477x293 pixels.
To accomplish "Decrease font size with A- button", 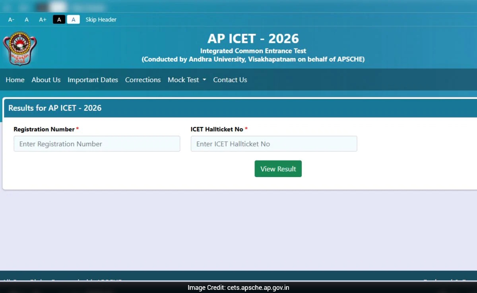I will 11,19.
